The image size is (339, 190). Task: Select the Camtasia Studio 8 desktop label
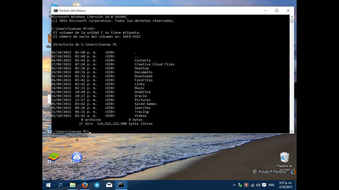(x=77, y=138)
